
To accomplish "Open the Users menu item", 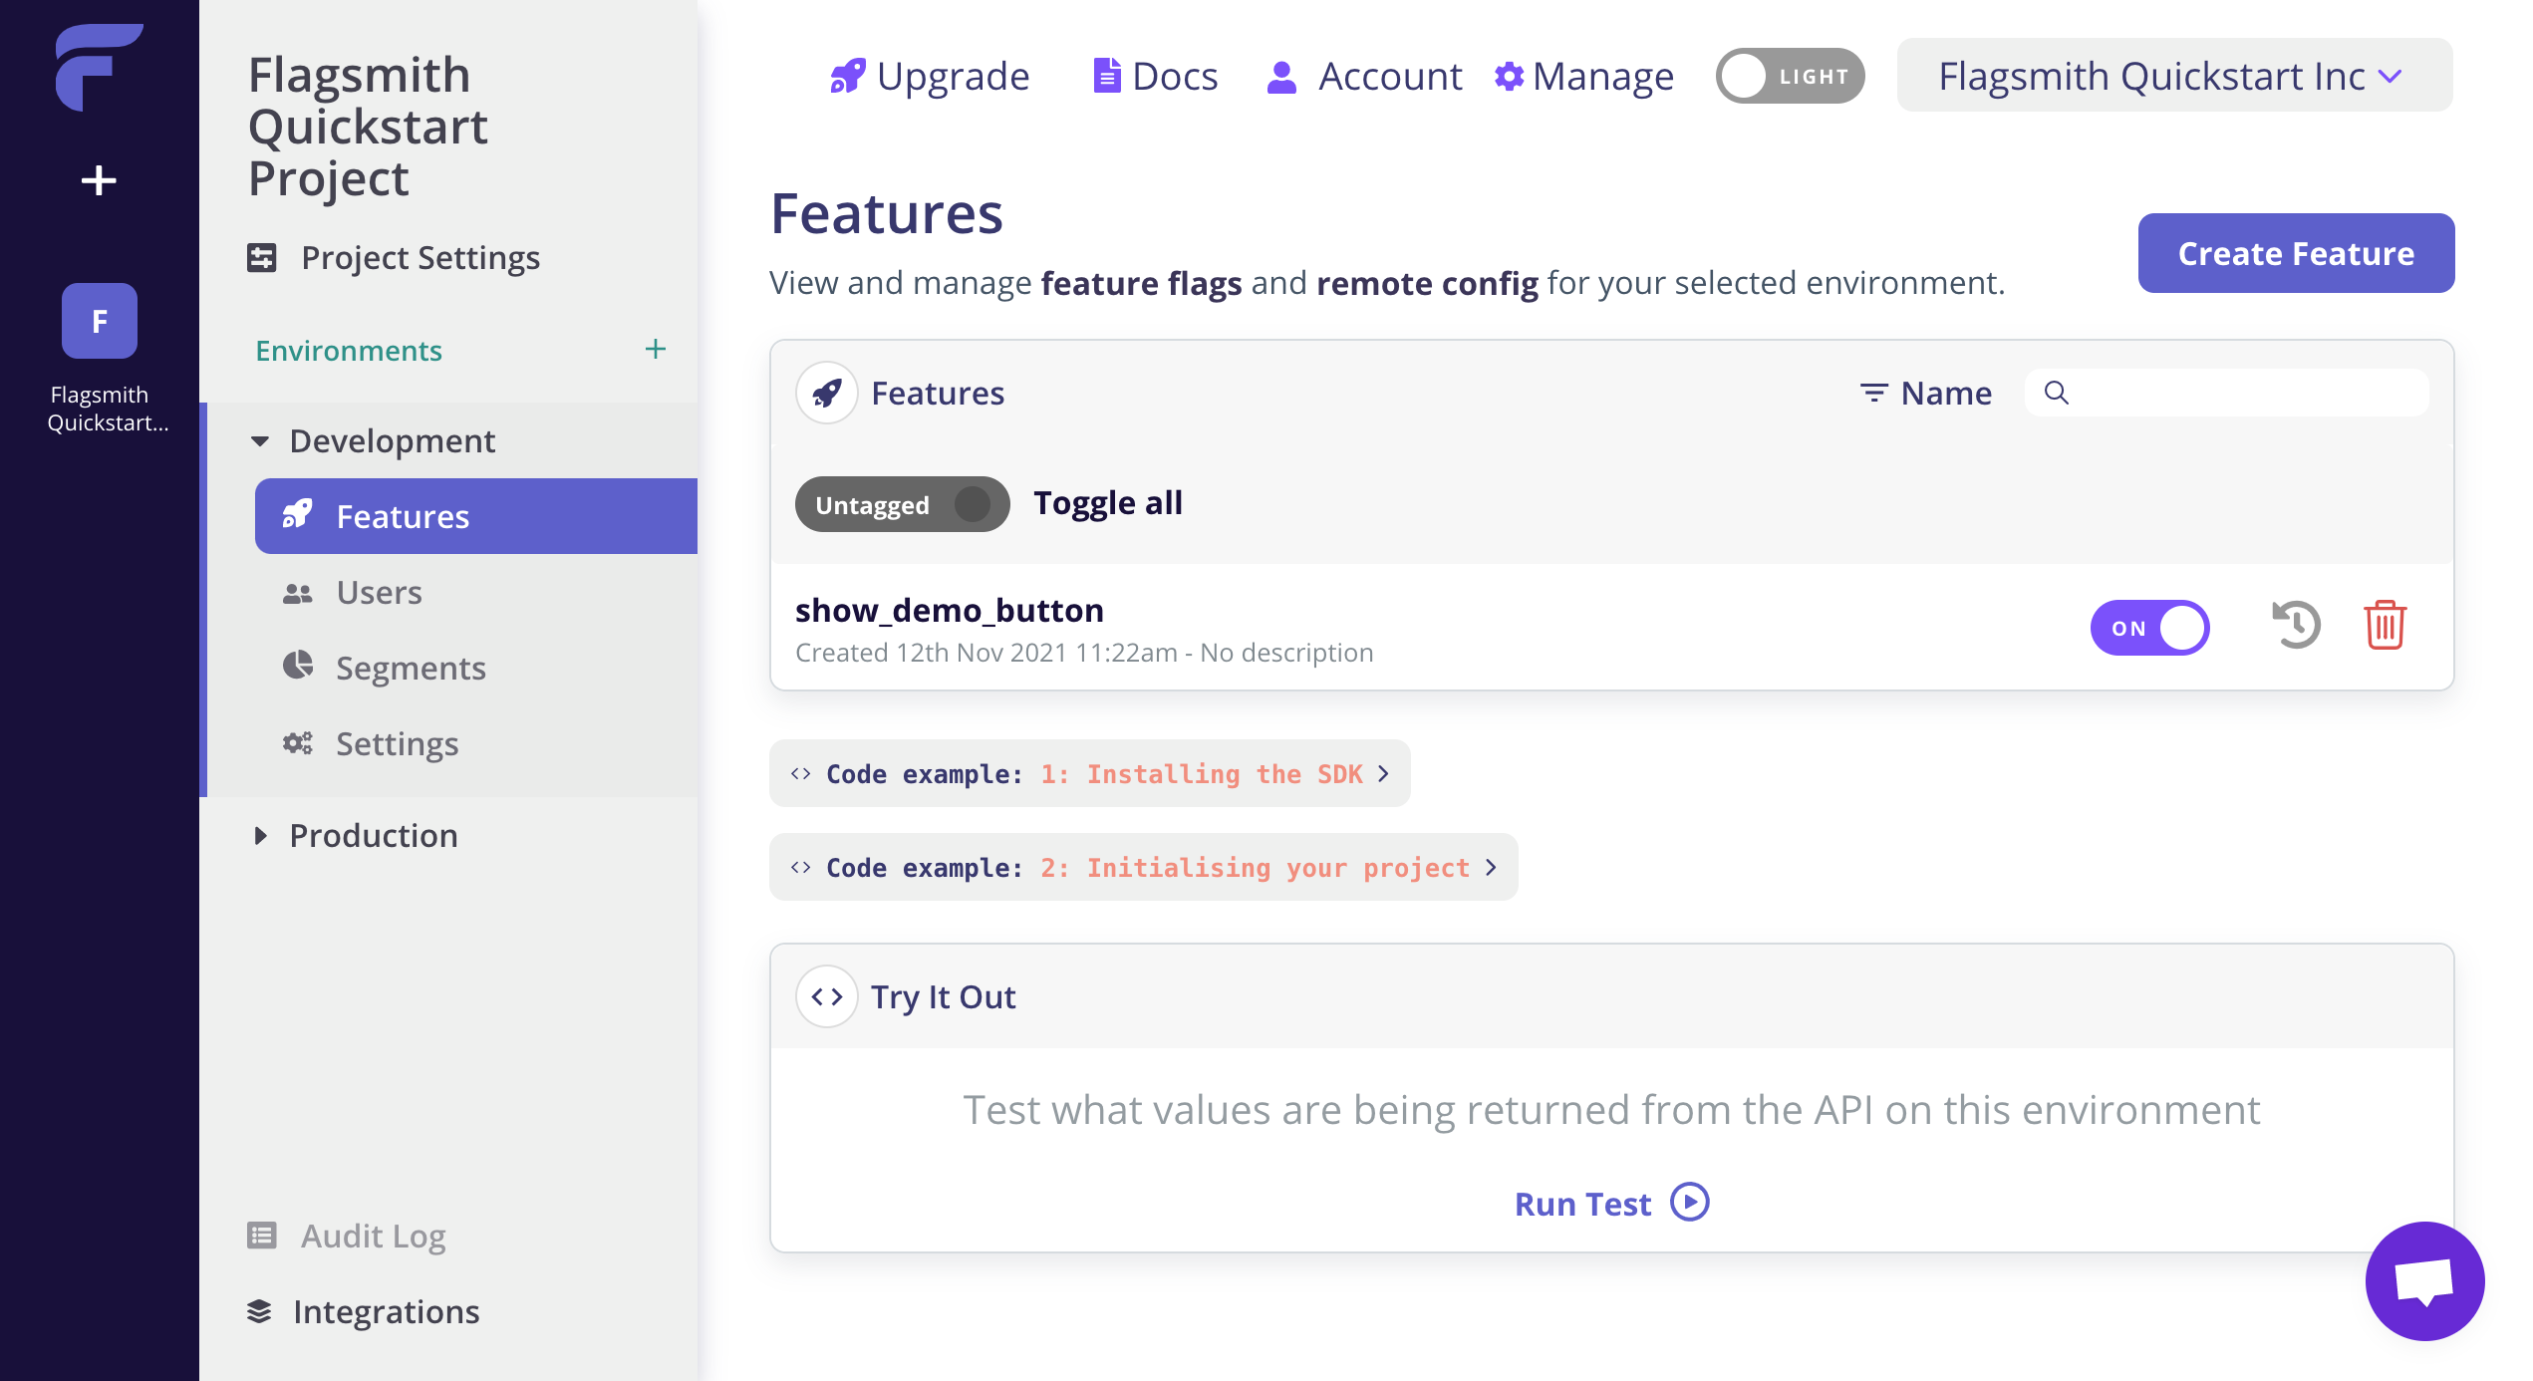I will click(379, 593).
